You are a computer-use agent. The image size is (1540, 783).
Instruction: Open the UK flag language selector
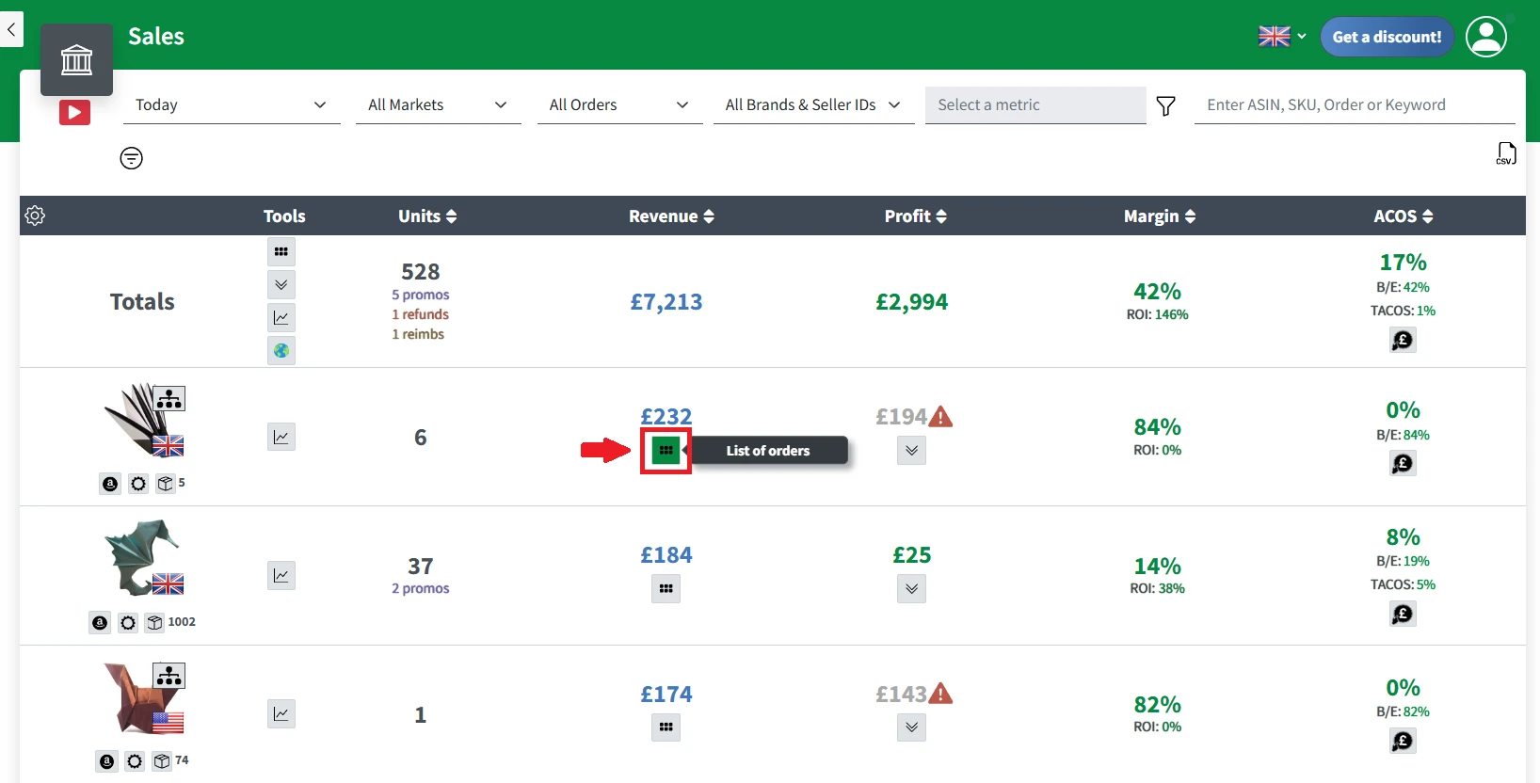[x=1282, y=37]
